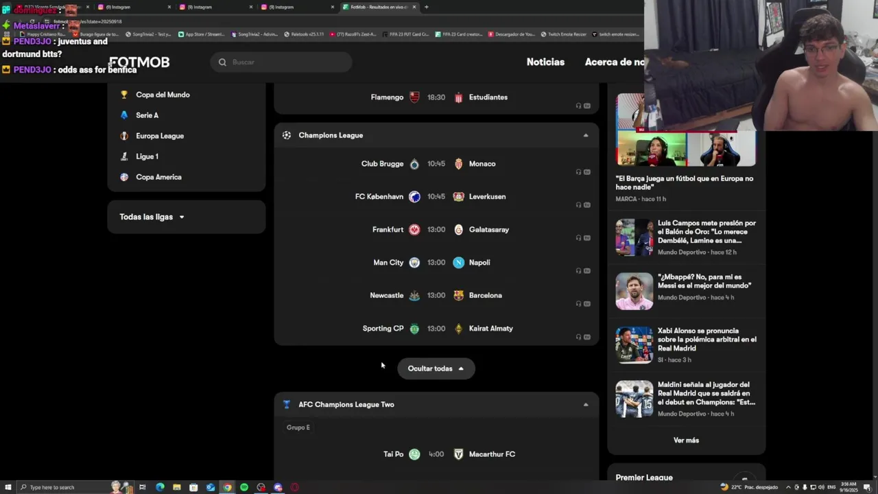Click the Man City crest
The width and height of the screenshot is (878, 494).
point(414,263)
